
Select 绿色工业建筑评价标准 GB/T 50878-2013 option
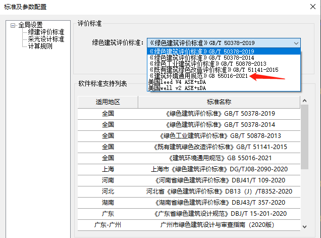point(224,64)
